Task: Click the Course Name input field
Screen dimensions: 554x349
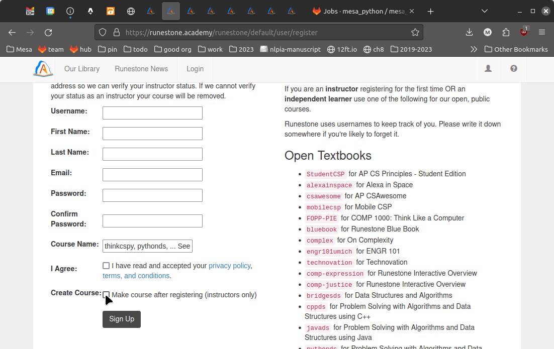Action: tap(147, 246)
